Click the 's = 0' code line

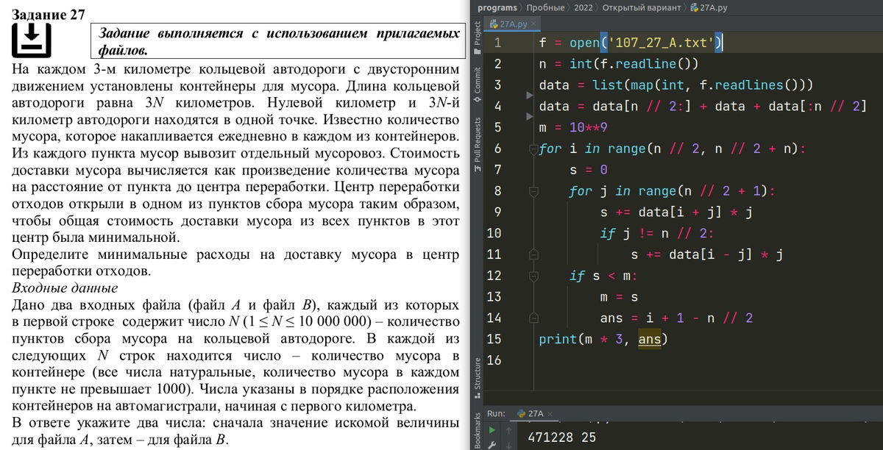click(x=588, y=170)
